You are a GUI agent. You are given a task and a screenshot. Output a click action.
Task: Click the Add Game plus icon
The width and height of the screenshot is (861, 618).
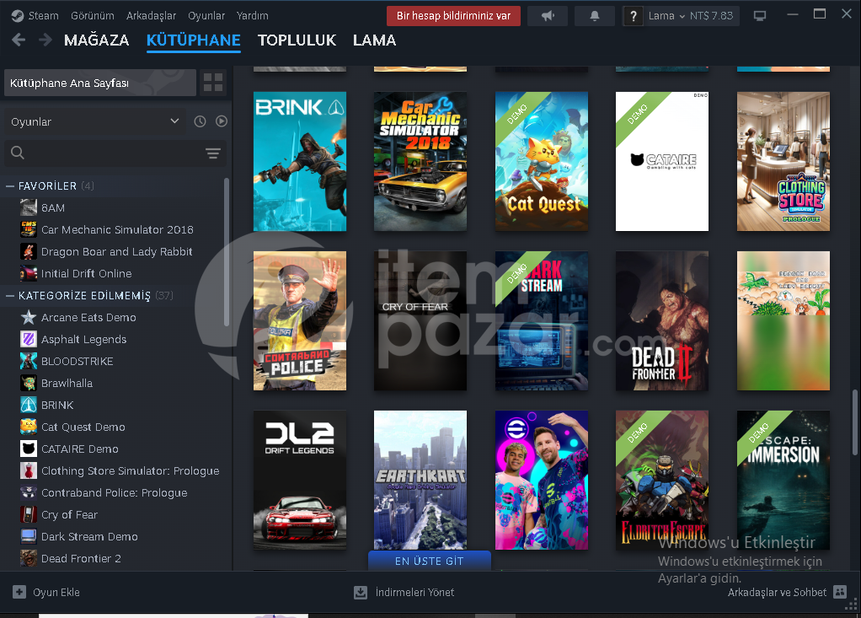click(x=19, y=592)
